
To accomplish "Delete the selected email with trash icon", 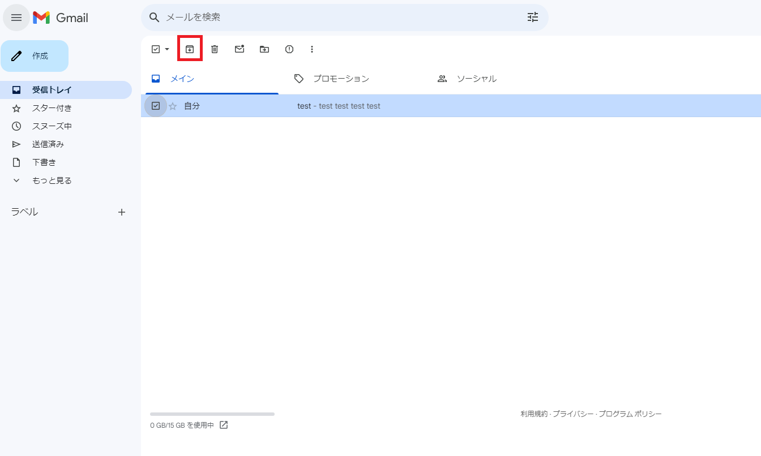I will coord(215,49).
